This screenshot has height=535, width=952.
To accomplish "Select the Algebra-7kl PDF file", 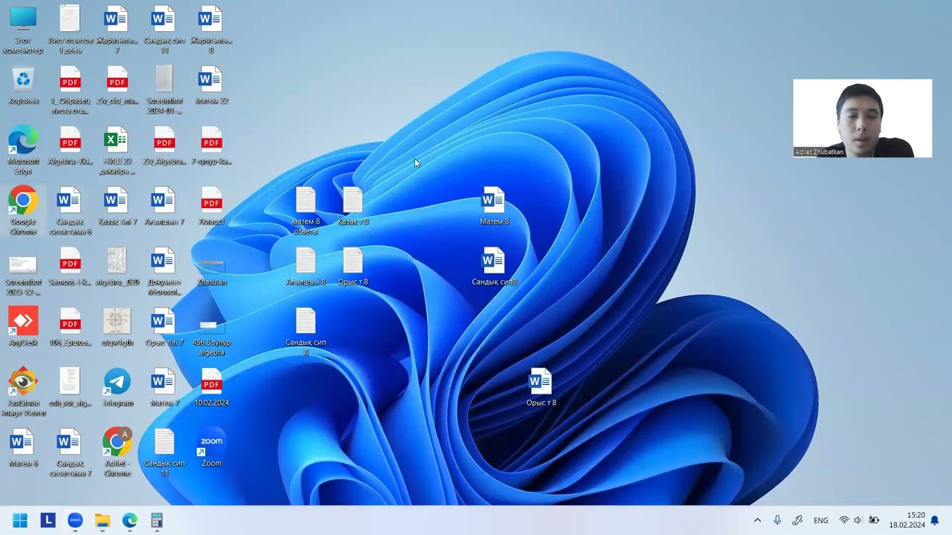I will tap(70, 146).
